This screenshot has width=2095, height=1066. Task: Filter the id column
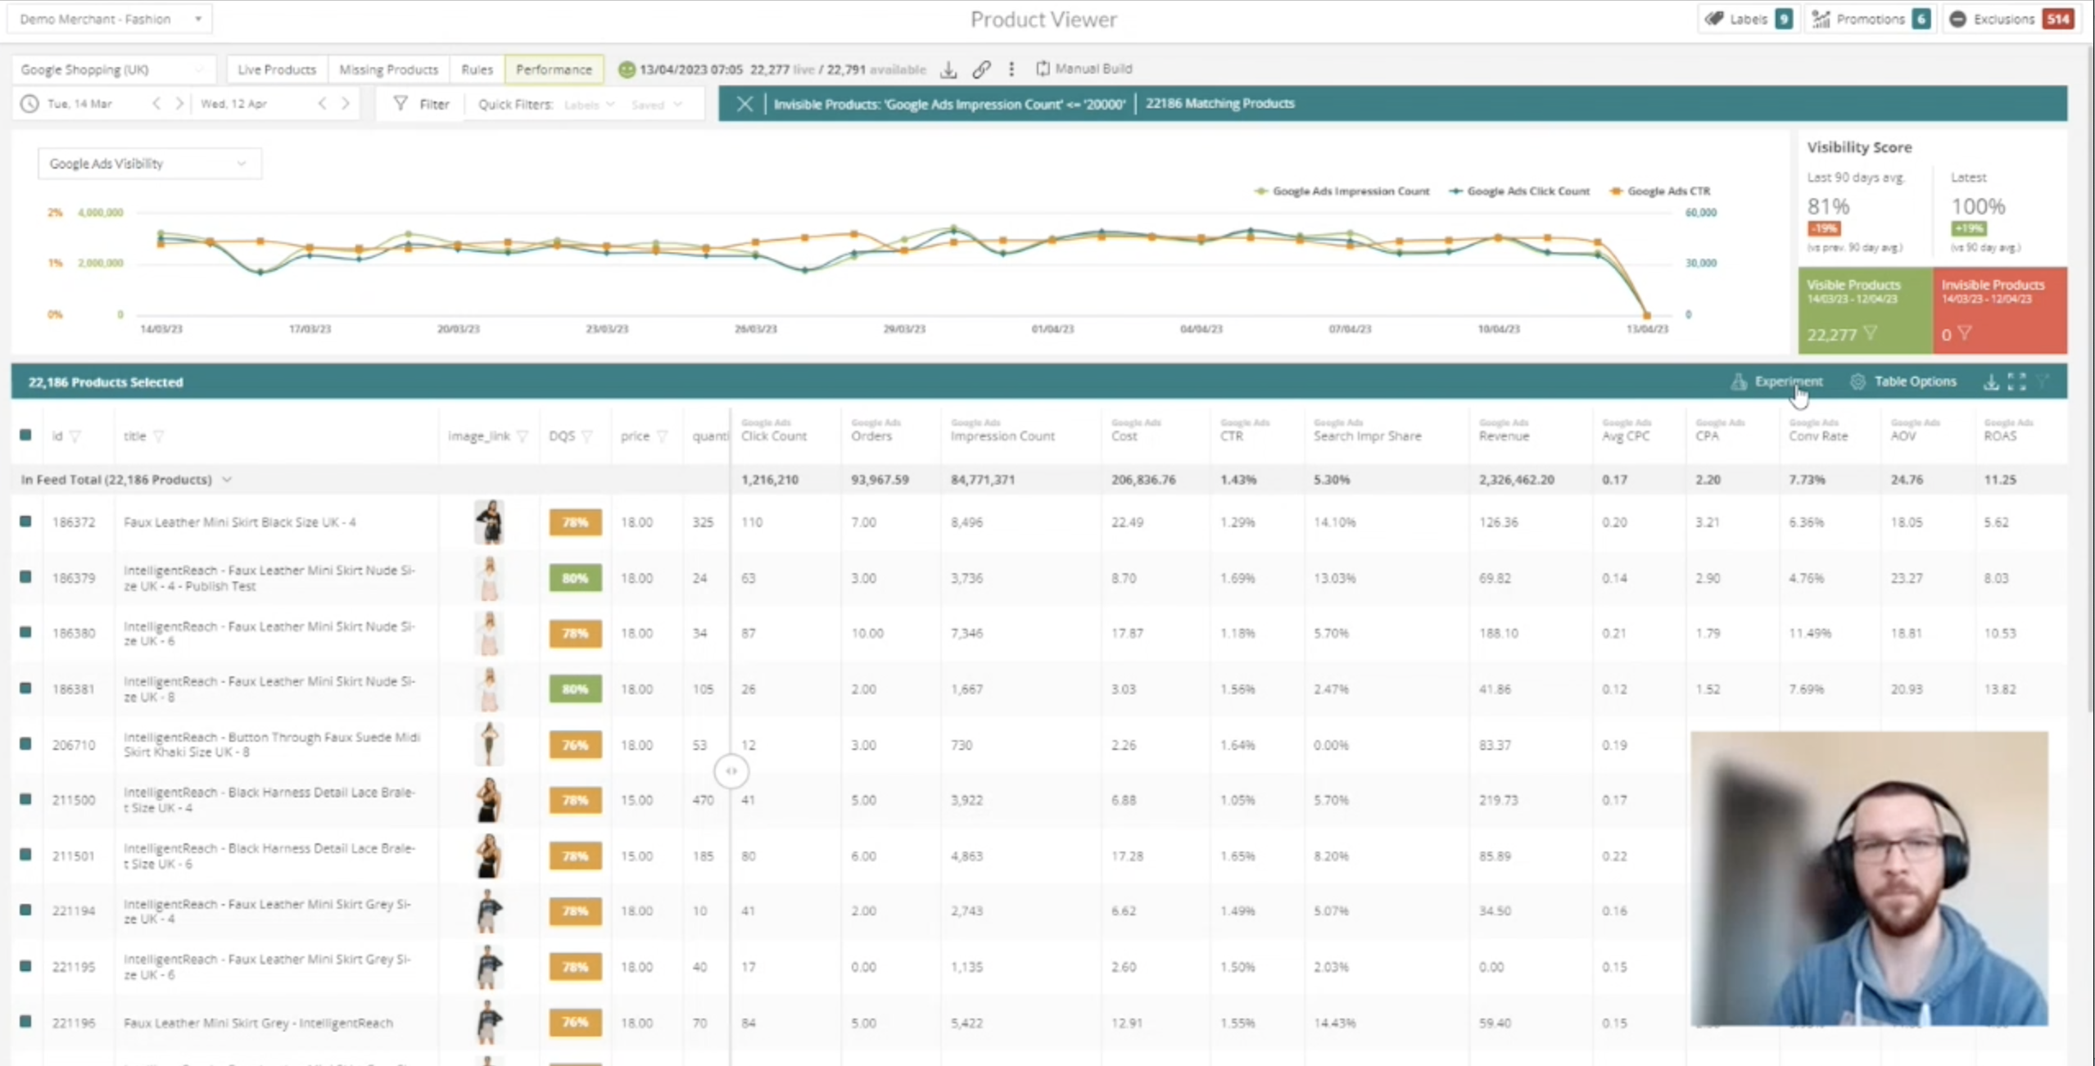pyautogui.click(x=75, y=436)
